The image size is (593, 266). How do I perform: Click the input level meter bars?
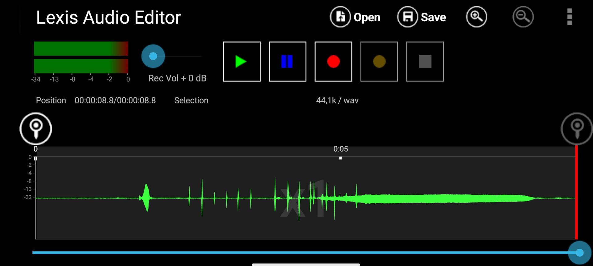point(81,57)
